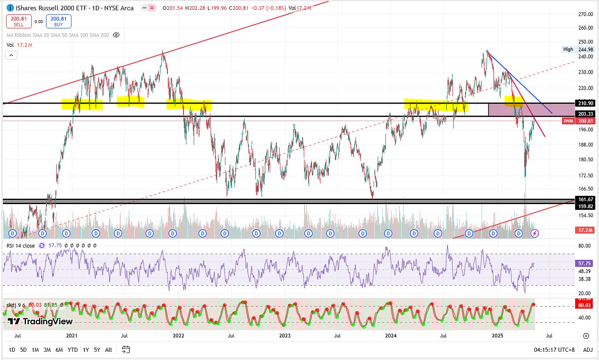Toggle ADJ dividend-adjusted data
The width and height of the screenshot is (599, 360).
588,350
